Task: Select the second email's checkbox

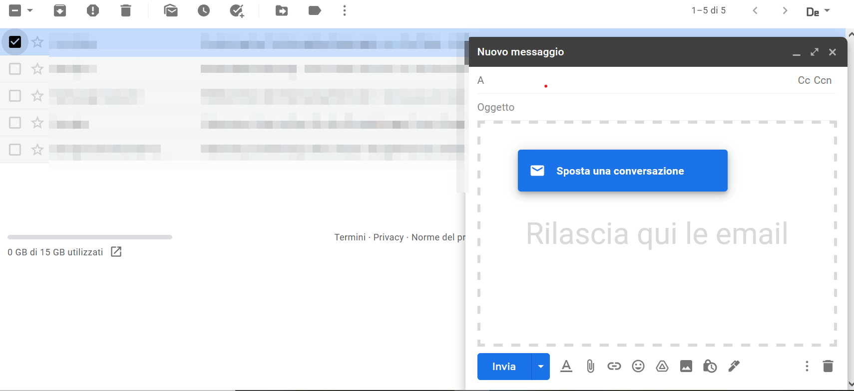Action: [x=15, y=69]
